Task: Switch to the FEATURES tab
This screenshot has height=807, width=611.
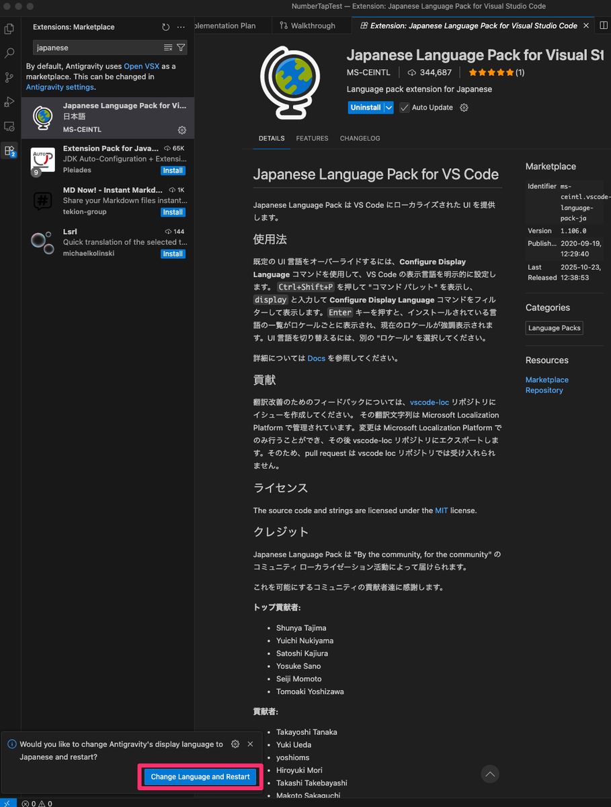Action: pyautogui.click(x=312, y=139)
